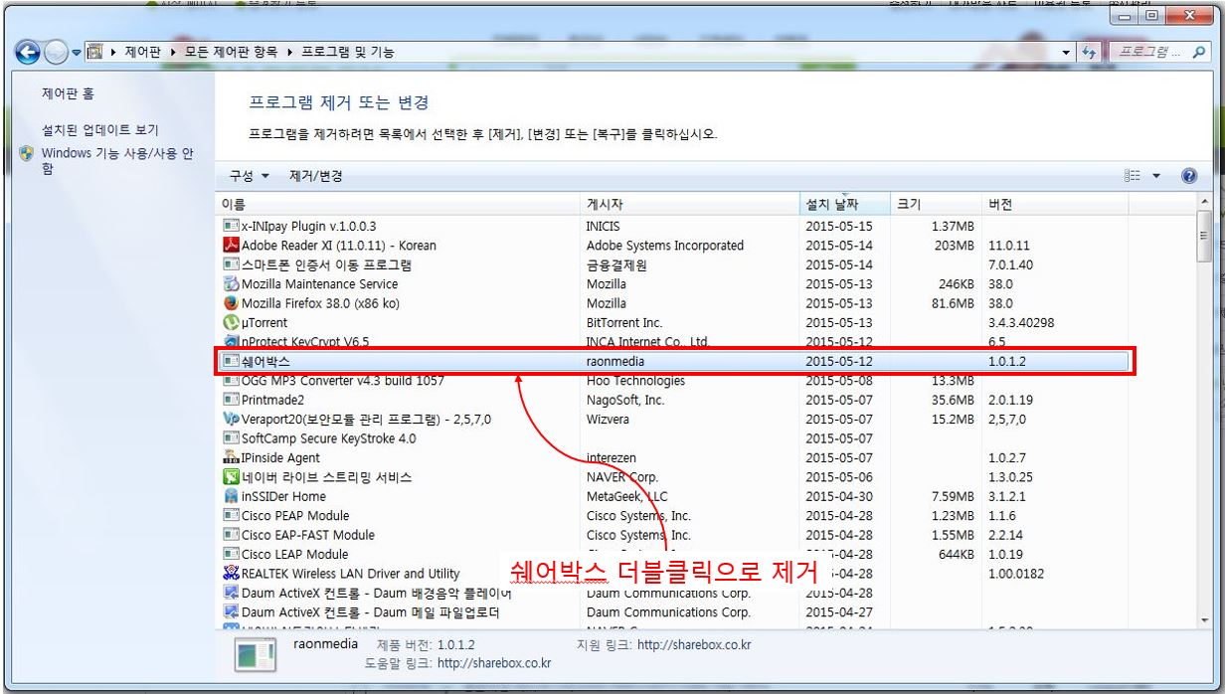
Task: Select the Veraport20 program icon
Action: (232, 420)
